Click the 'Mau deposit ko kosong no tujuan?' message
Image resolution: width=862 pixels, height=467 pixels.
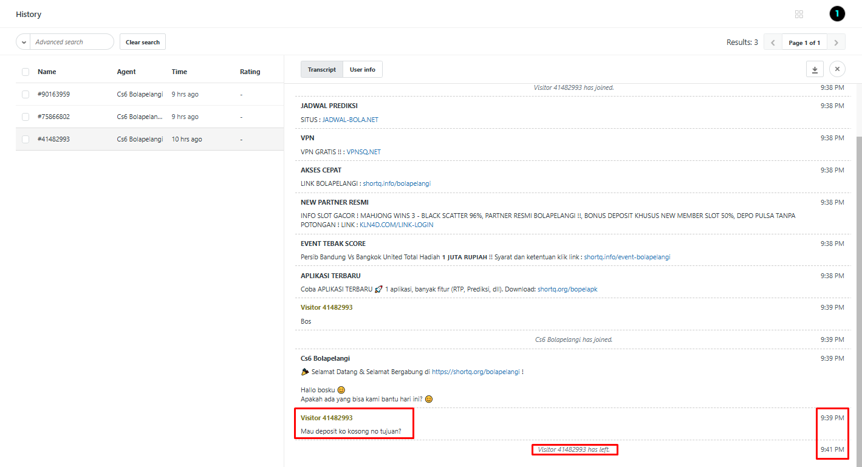[x=351, y=432]
